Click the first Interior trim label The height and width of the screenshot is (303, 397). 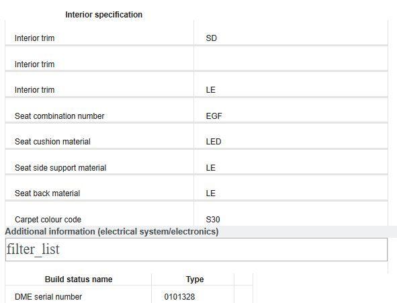[x=34, y=38]
